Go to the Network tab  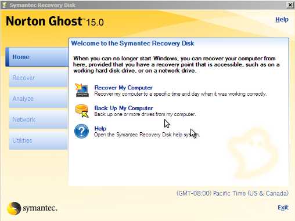(x=38, y=119)
